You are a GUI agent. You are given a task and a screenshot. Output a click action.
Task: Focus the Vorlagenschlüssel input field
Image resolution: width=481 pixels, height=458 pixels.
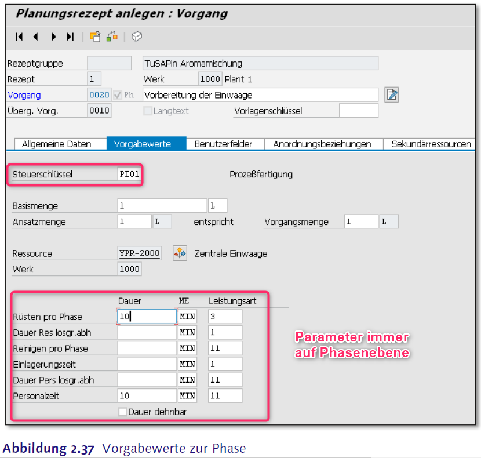358,111
